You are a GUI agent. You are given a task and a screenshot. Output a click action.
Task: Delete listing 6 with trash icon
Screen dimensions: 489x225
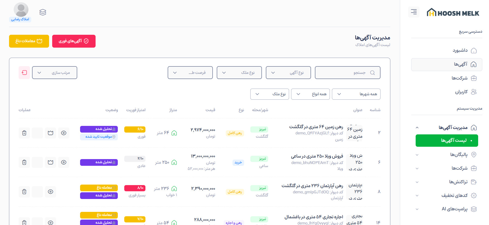coord(24,162)
